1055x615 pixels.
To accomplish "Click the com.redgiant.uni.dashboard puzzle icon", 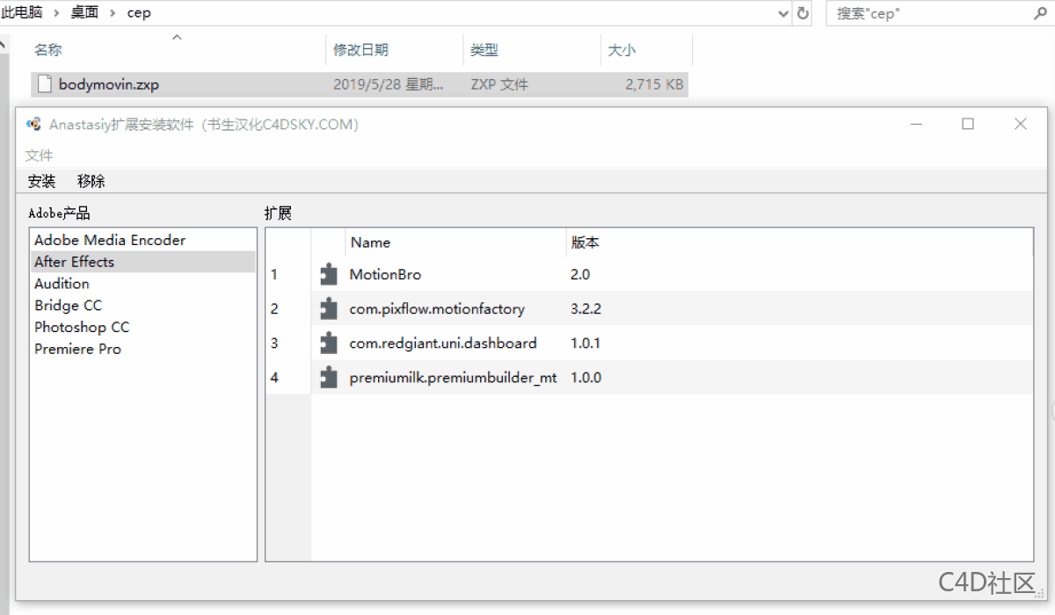I will click(x=328, y=343).
